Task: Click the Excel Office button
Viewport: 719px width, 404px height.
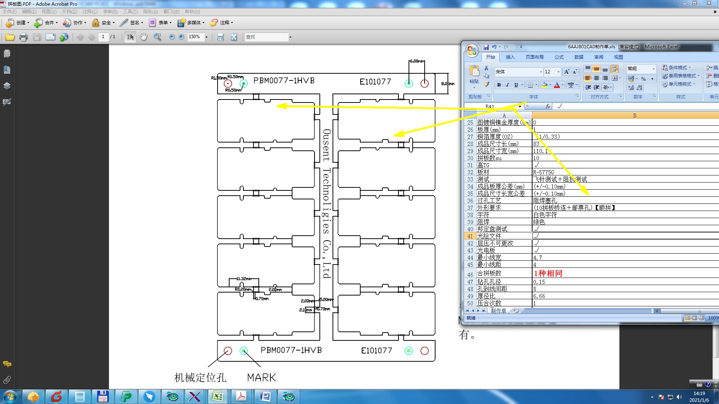Action: [472, 50]
